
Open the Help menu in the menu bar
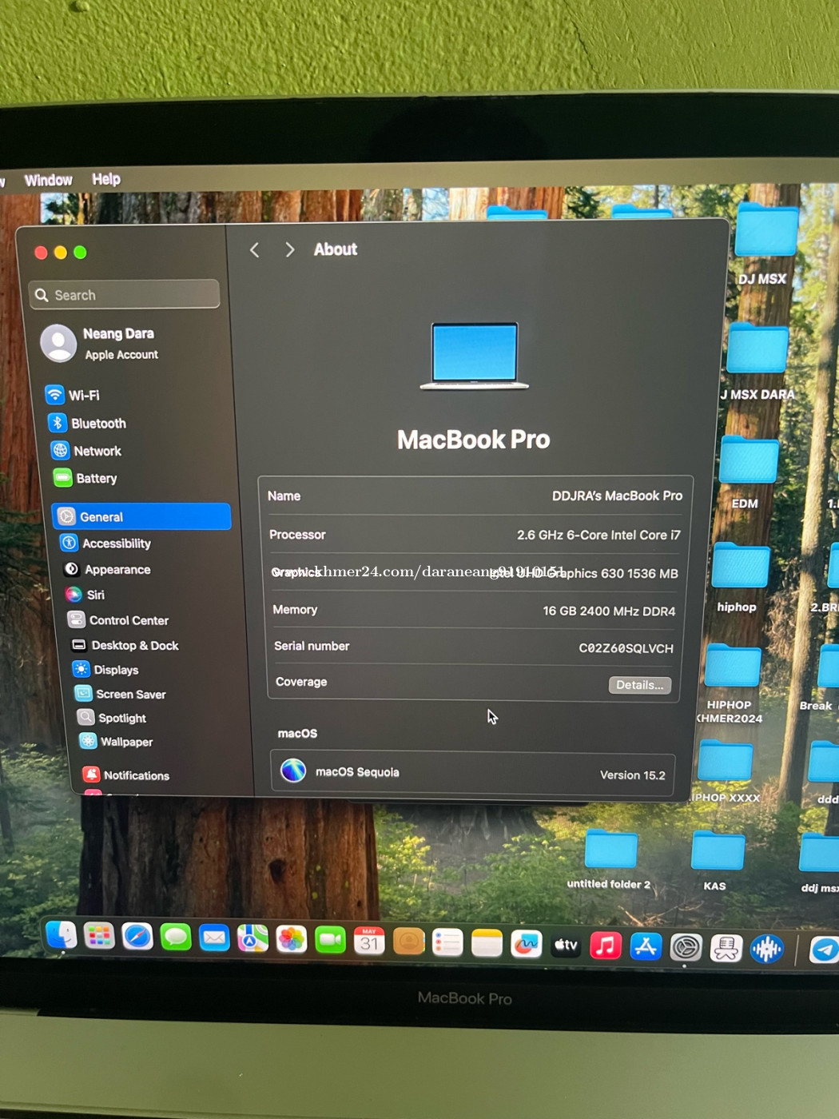point(106,179)
